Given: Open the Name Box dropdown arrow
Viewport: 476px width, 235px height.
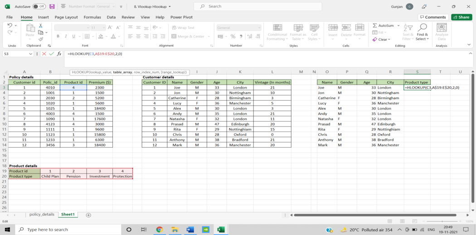Looking at the screenshot, I should (30, 54).
